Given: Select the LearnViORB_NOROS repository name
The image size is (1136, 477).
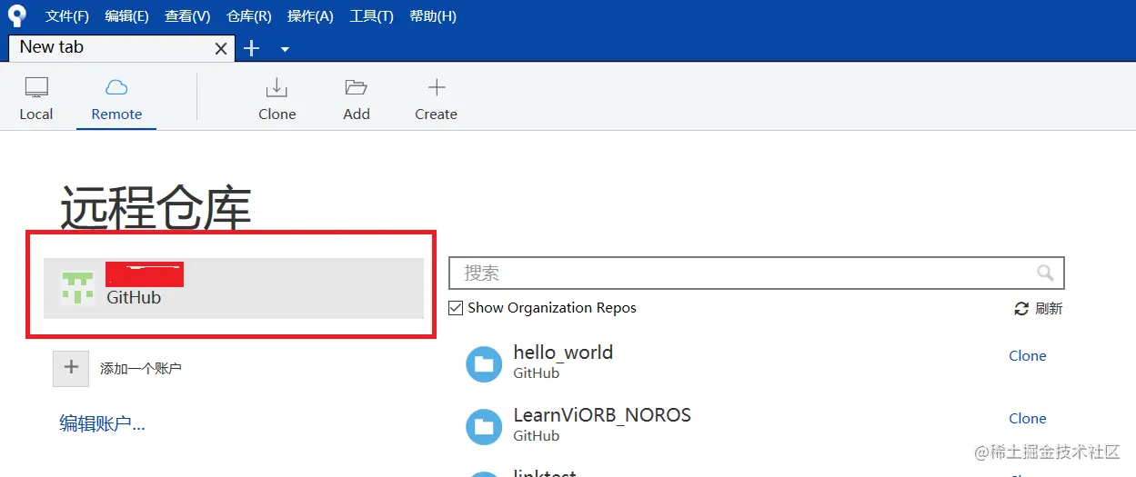Looking at the screenshot, I should click(x=602, y=415).
